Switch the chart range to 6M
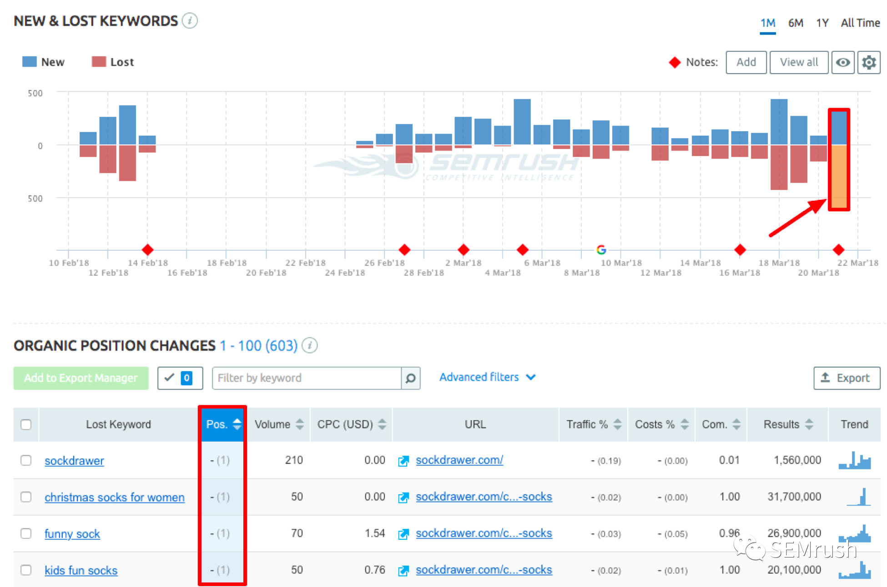The width and height of the screenshot is (887, 587). click(x=796, y=23)
